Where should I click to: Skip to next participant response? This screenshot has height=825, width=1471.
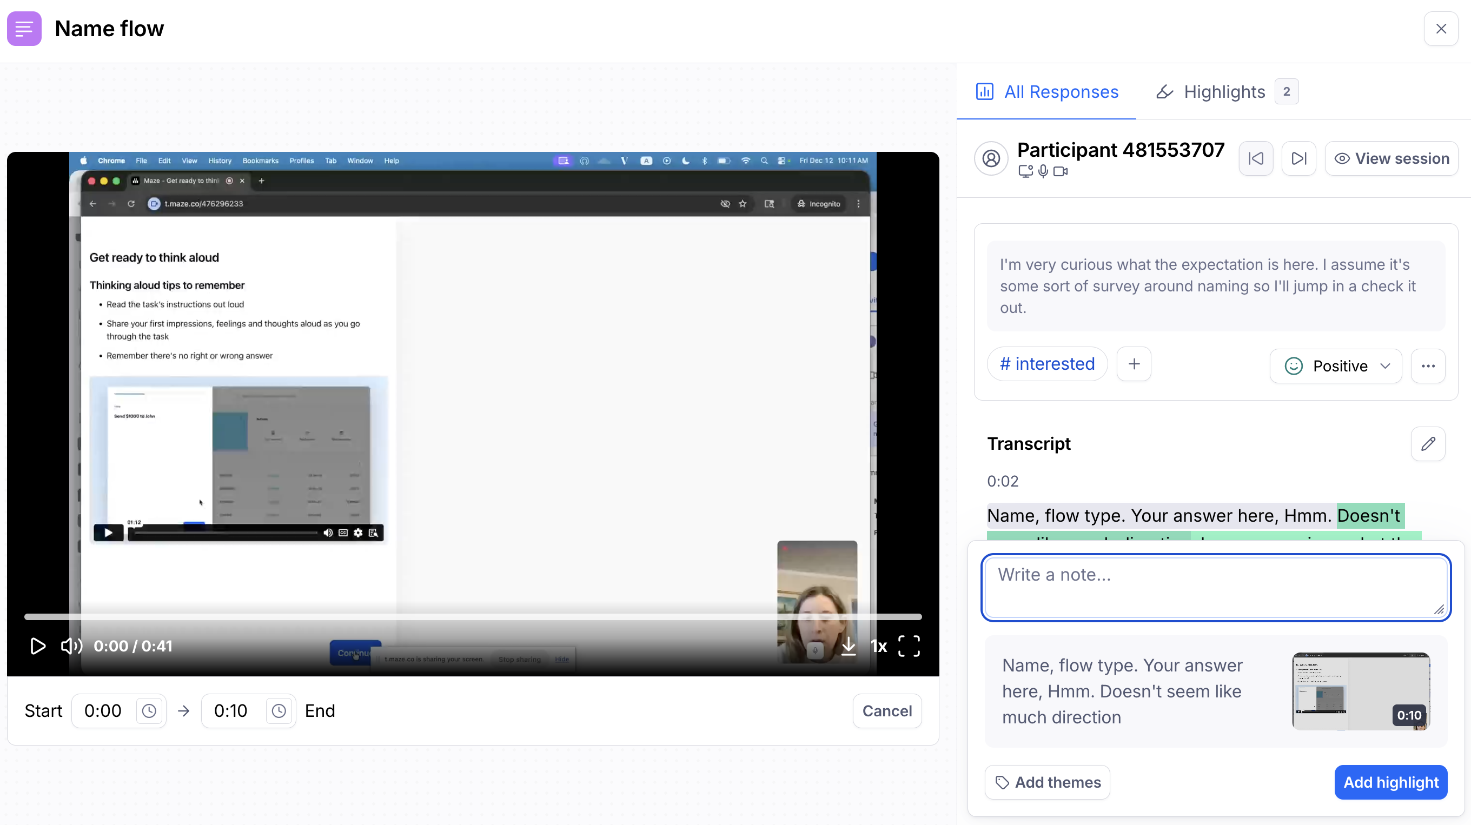tap(1298, 158)
